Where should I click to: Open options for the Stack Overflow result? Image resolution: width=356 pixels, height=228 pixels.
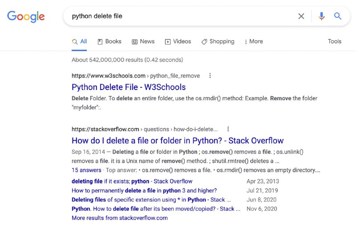pos(228,129)
